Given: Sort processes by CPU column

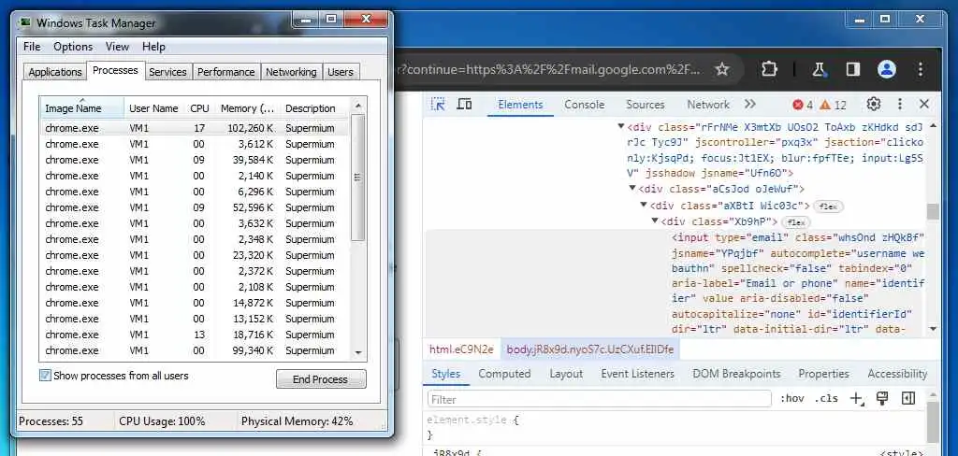Looking at the screenshot, I should (x=199, y=108).
